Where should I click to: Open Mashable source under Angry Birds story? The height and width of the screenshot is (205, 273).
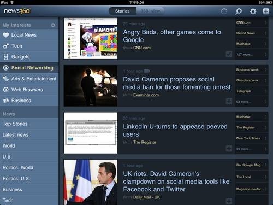(252, 44)
